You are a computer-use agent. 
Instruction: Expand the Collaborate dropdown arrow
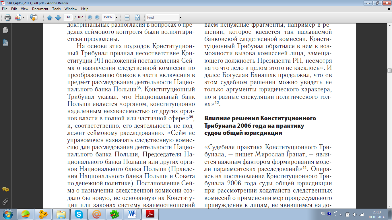coord(23,17)
